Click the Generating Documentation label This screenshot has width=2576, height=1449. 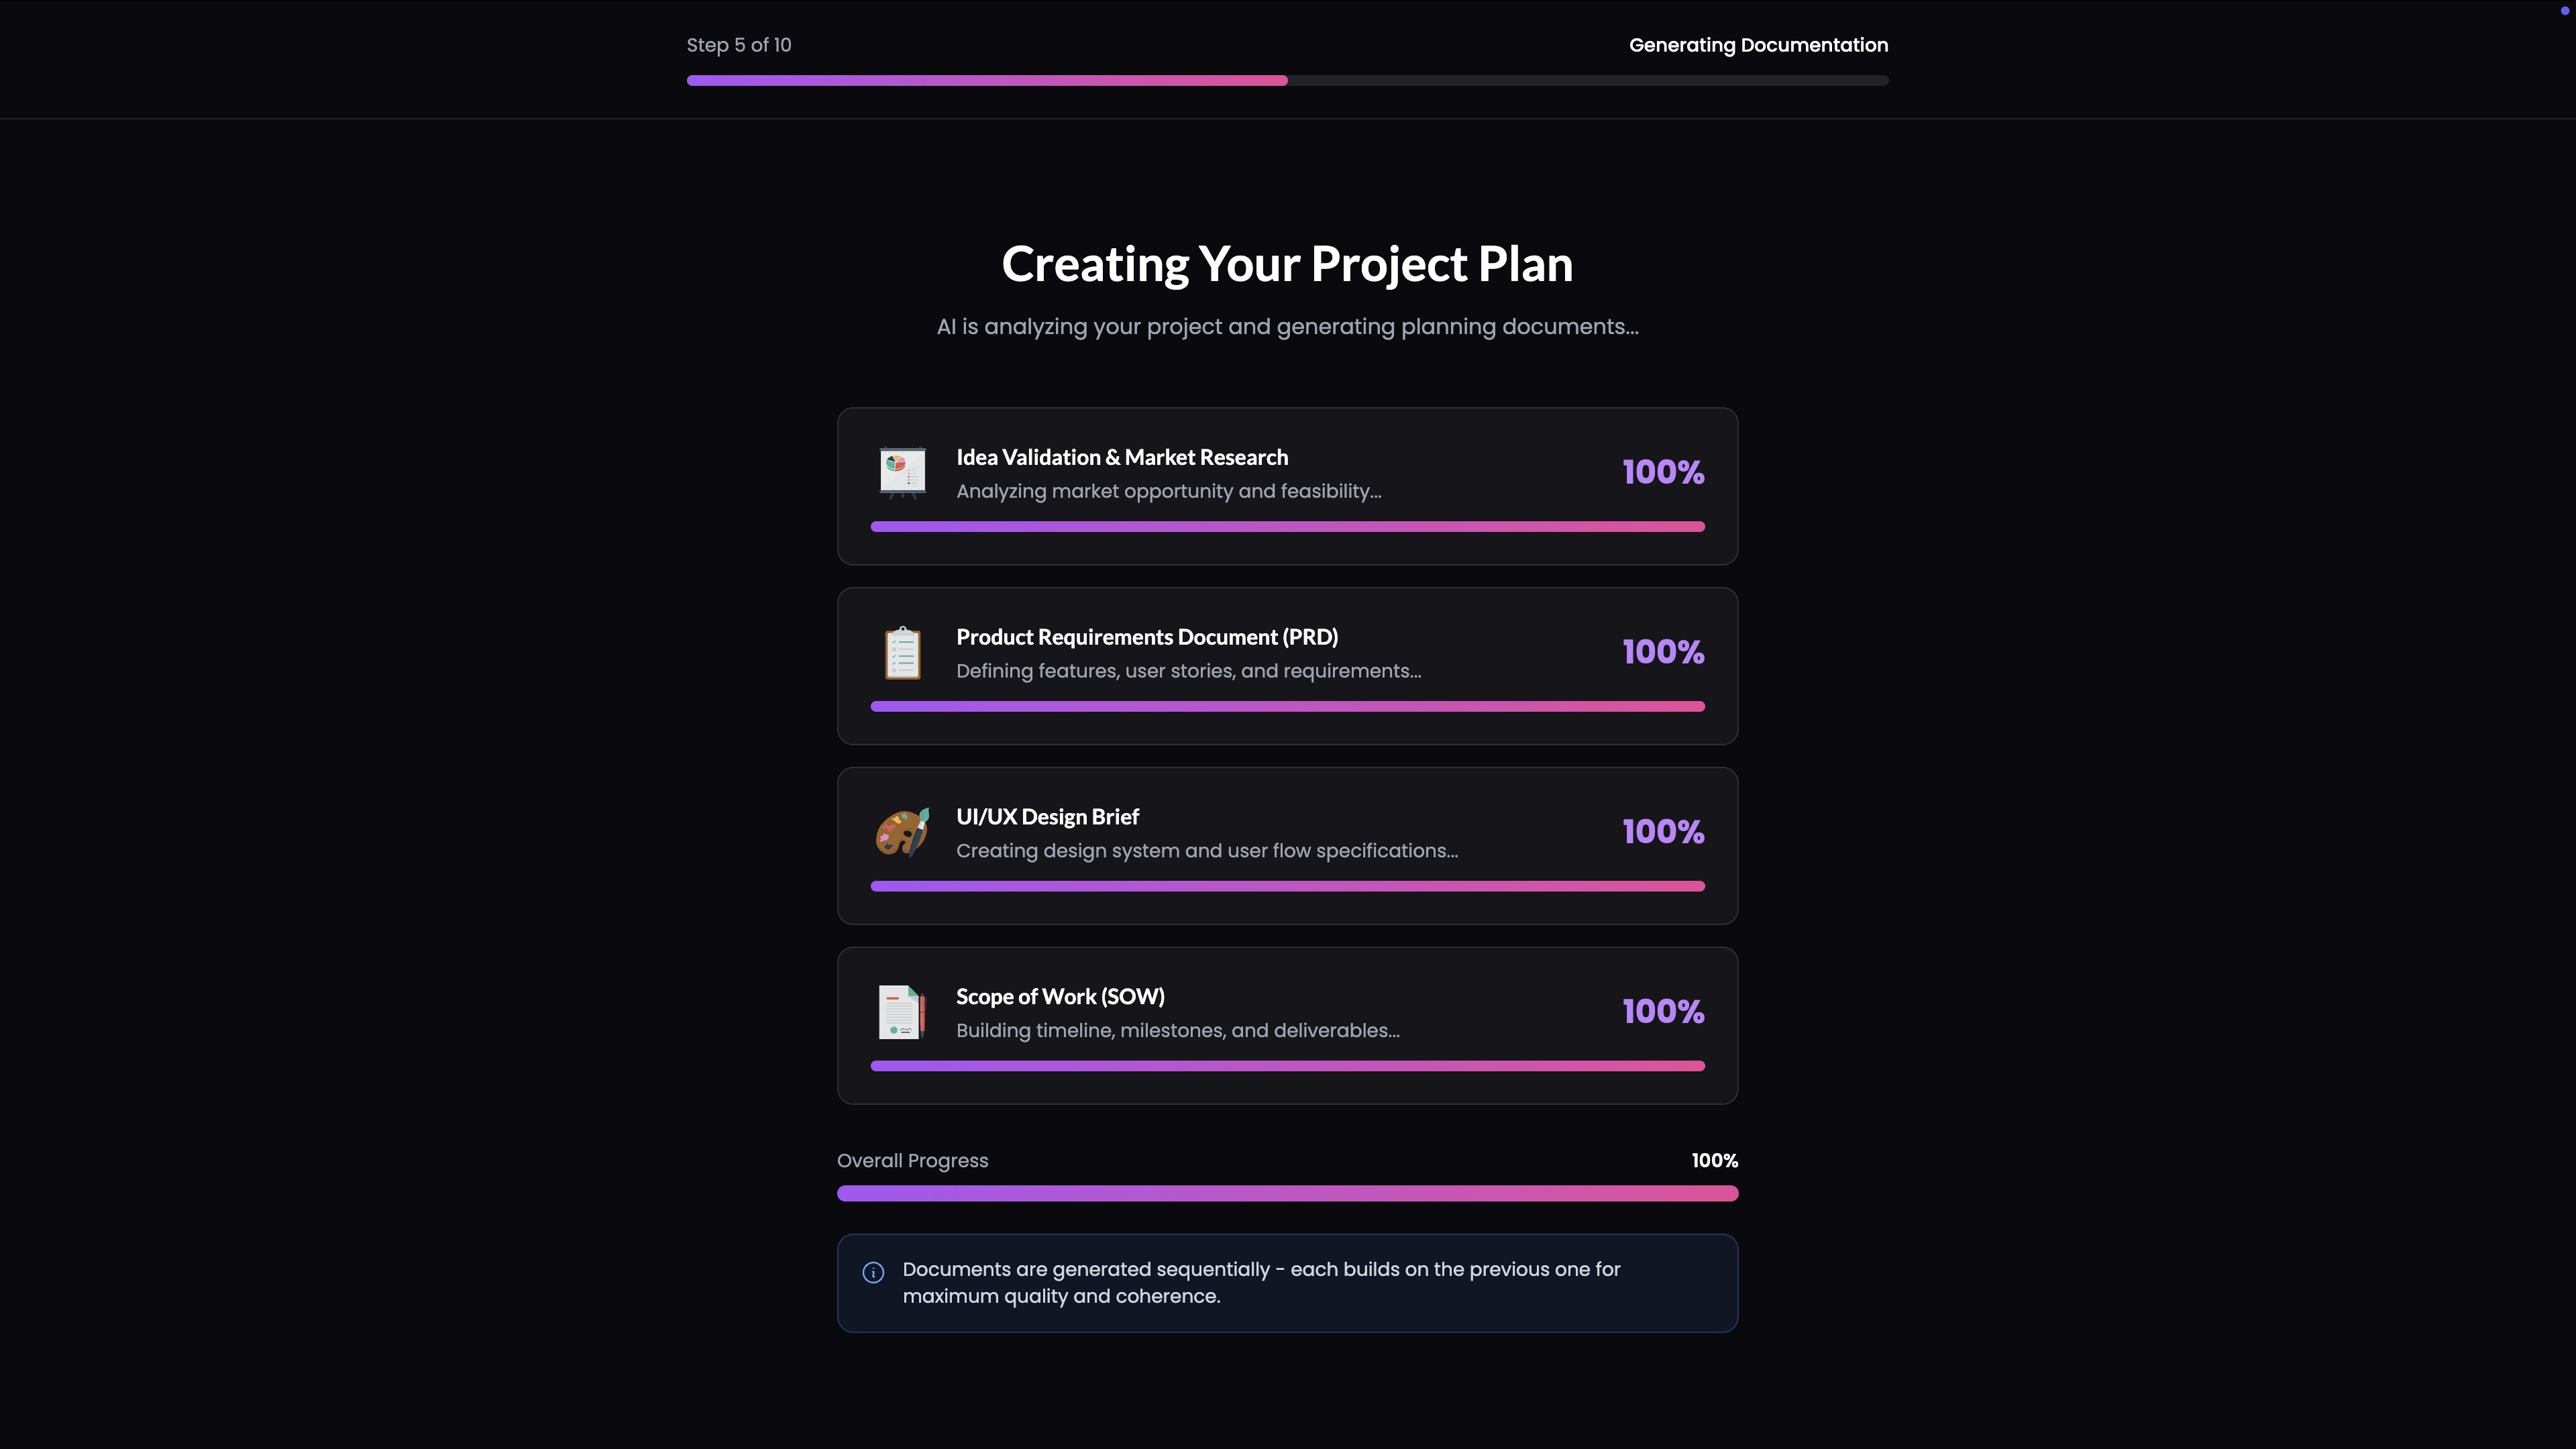1757,45
